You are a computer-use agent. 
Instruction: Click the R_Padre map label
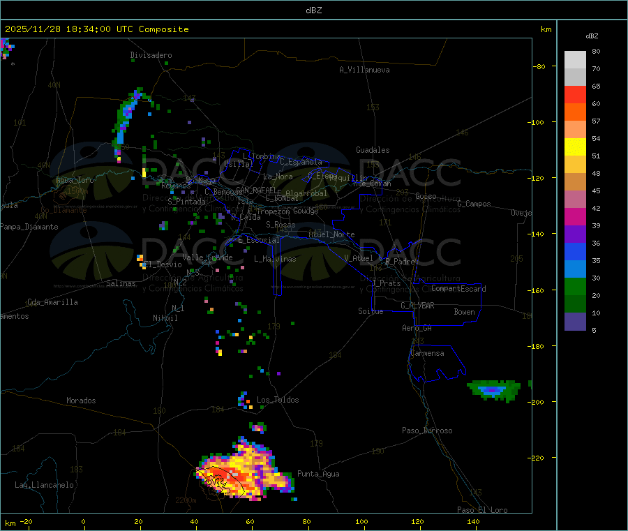[400, 262]
